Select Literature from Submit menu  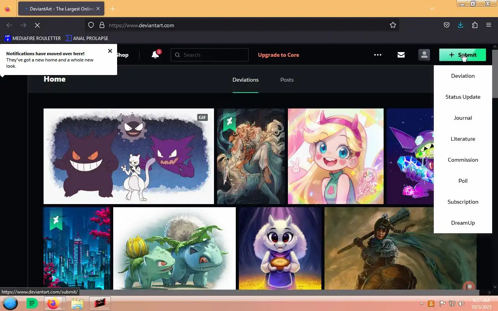coord(463,139)
